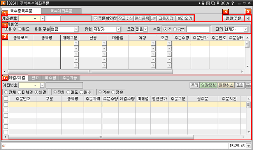This screenshot has width=253, height=150.
Task: Click the small arrow icon before mouse icon
Action: pyautogui.click(x=200, y=3)
